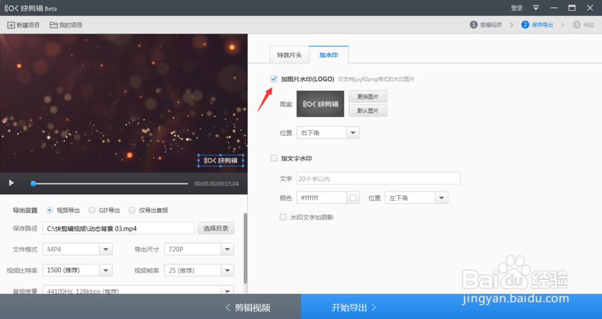602x319 pixels.
Task: Uncheck 加图片水印(LOGO) checkbox
Action: click(274, 79)
